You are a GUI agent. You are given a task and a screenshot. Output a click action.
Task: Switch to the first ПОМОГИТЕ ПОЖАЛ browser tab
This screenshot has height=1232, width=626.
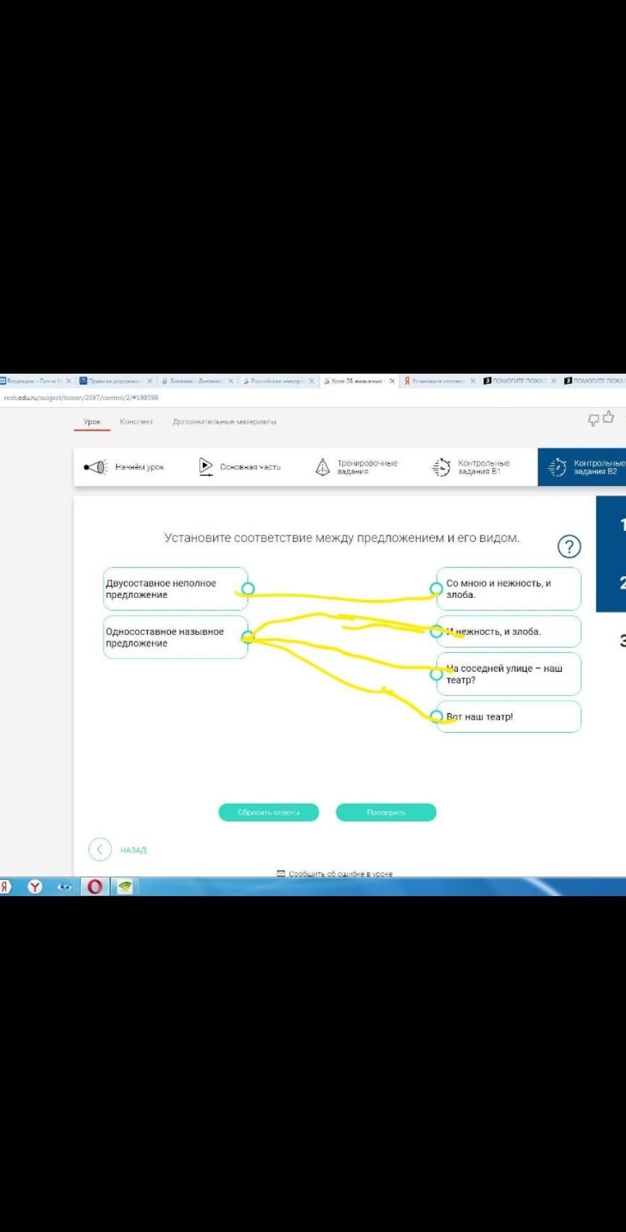pyautogui.click(x=519, y=381)
